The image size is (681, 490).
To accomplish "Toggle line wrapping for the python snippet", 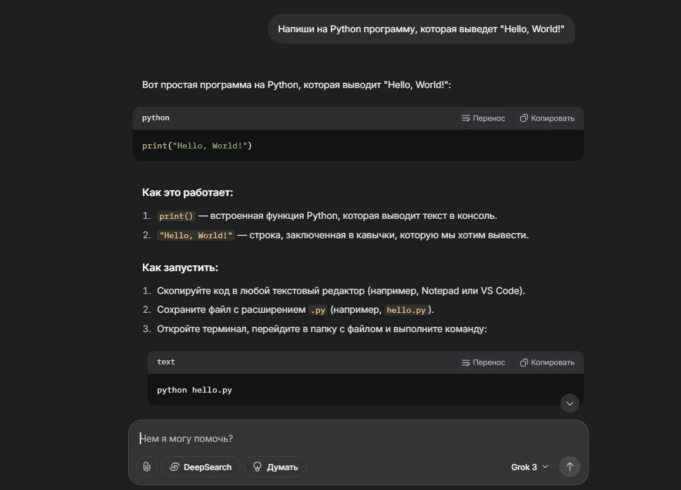I will click(x=483, y=117).
